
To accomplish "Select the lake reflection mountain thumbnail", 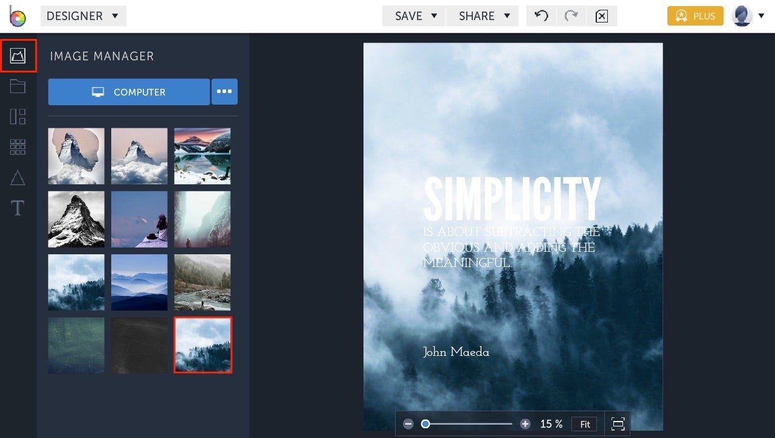I will point(202,156).
